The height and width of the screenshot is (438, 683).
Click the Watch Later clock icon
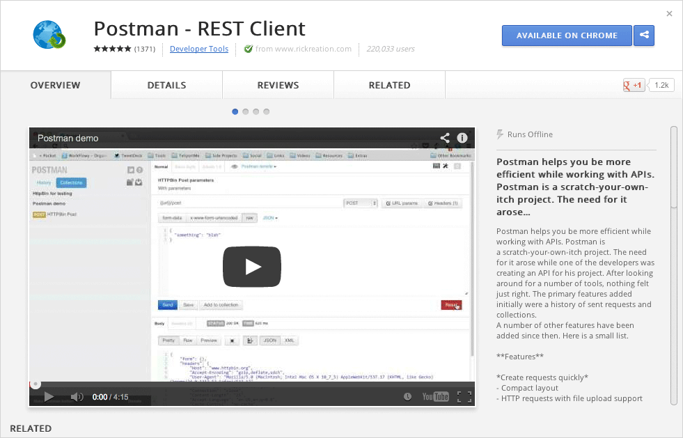[x=407, y=397]
